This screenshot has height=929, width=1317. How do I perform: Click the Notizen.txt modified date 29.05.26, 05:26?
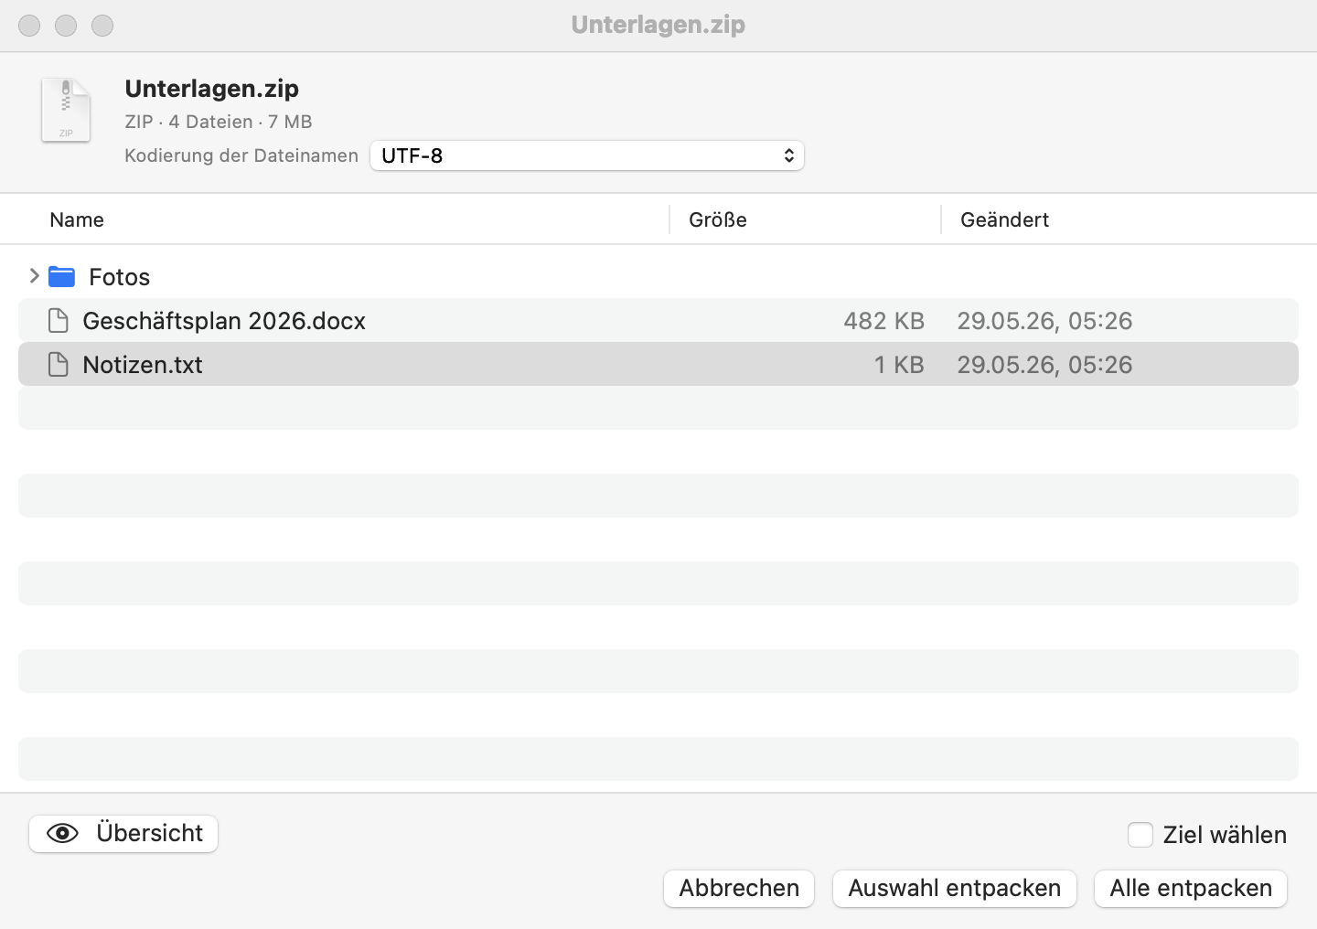click(x=1044, y=365)
